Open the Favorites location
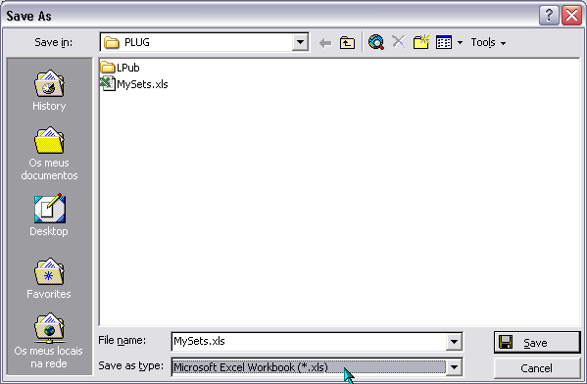This screenshot has width=587, height=384. [49, 278]
